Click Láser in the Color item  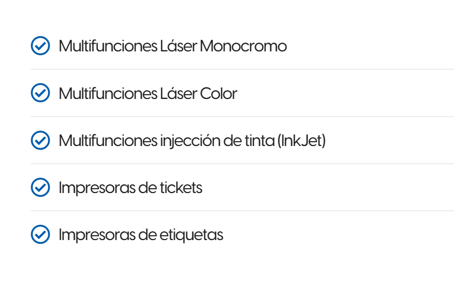click(x=179, y=94)
